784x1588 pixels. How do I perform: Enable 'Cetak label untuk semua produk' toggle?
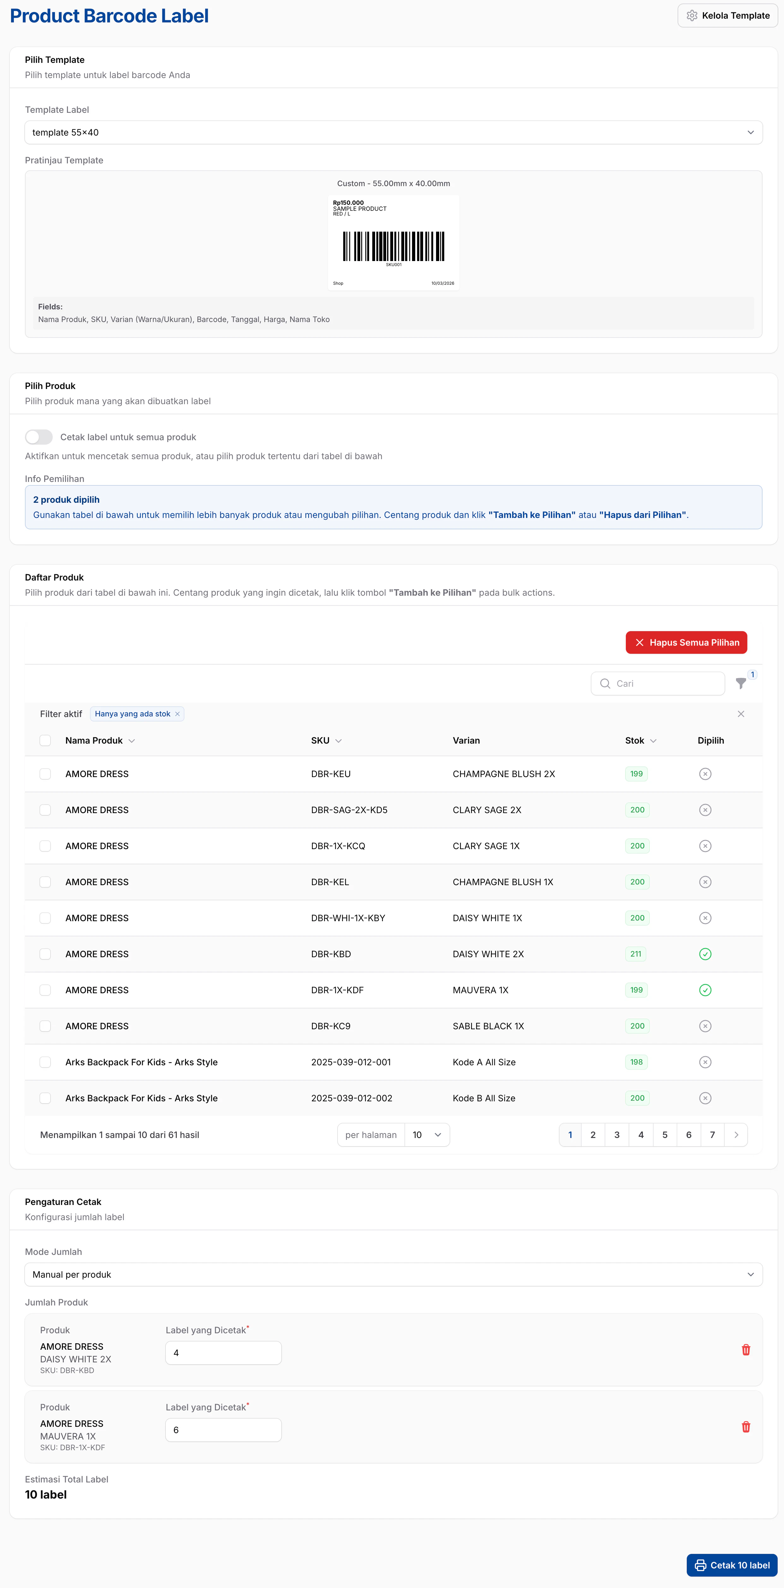pyautogui.click(x=39, y=437)
